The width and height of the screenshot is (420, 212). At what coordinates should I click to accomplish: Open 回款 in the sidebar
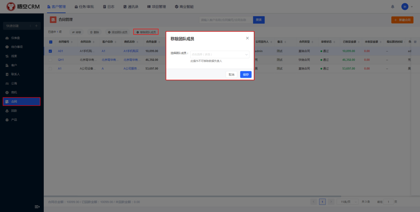[x=14, y=111]
